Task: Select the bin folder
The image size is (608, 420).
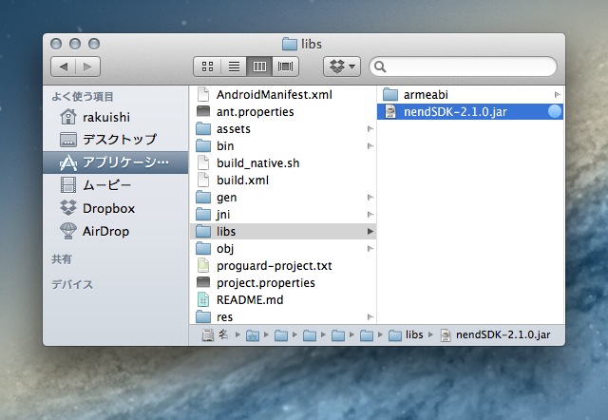Action: 283,145
